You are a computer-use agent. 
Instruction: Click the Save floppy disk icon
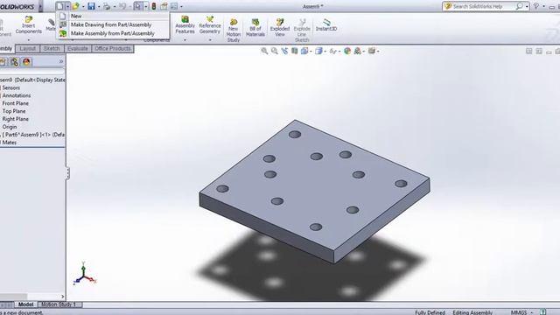91,6
